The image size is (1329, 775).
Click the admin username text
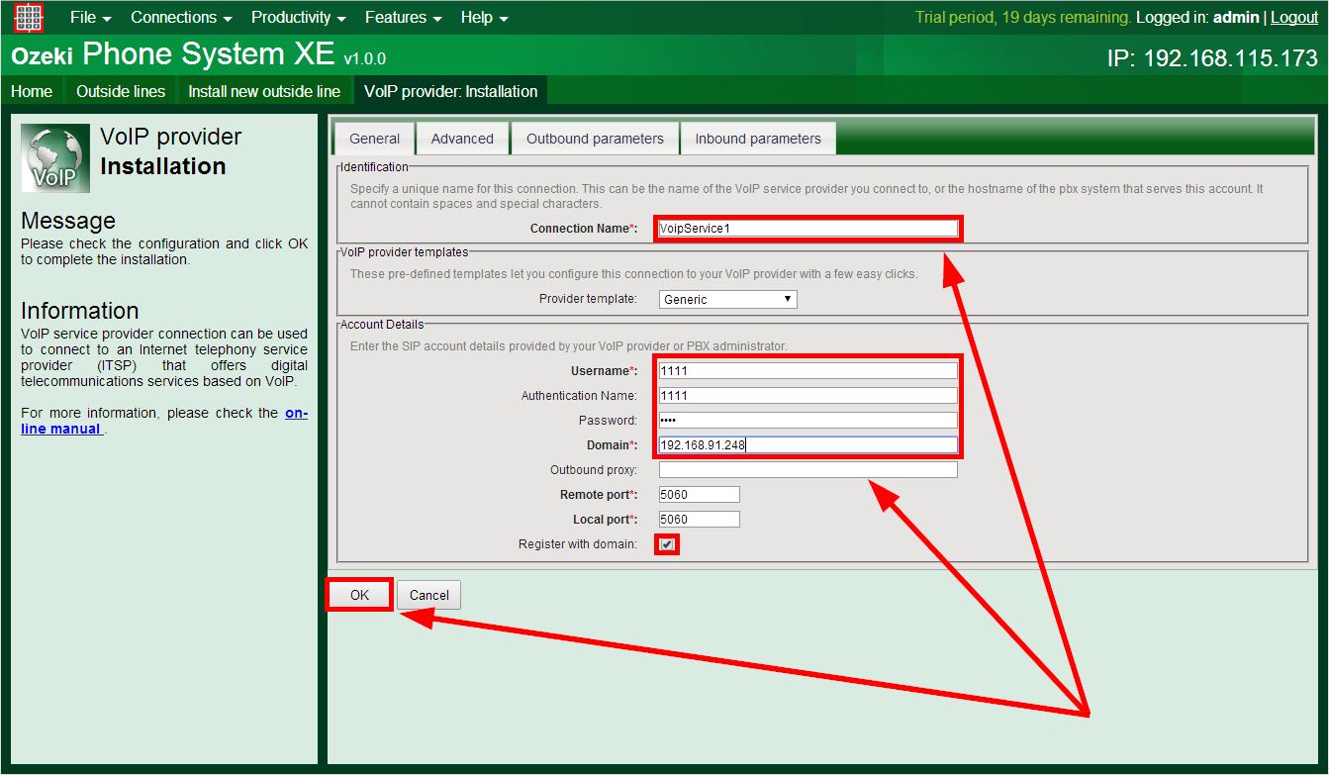[1236, 18]
